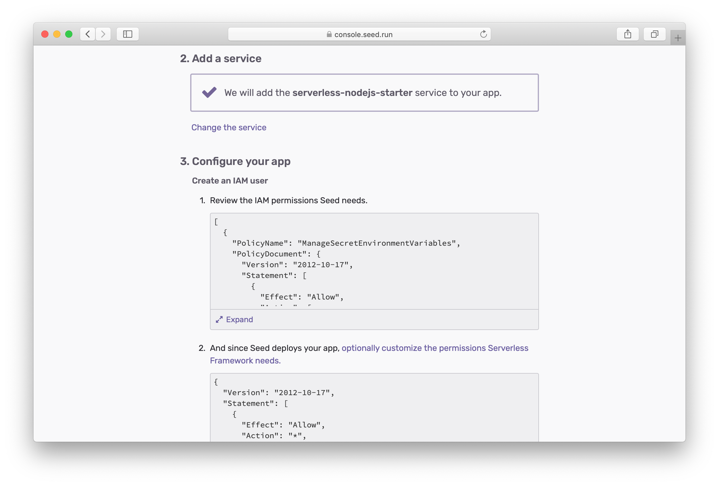Expand the IAM permissions code block
719x486 pixels.
click(x=239, y=319)
